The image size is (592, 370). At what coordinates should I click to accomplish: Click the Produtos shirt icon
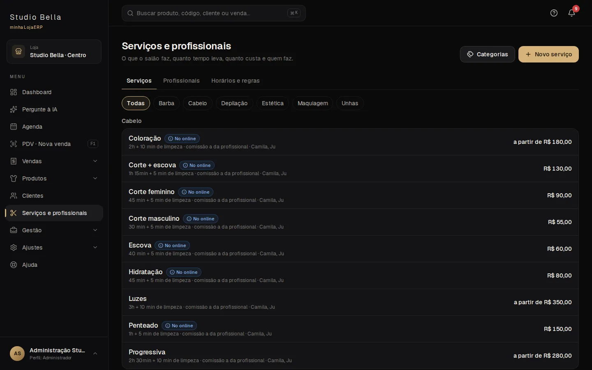(x=14, y=178)
